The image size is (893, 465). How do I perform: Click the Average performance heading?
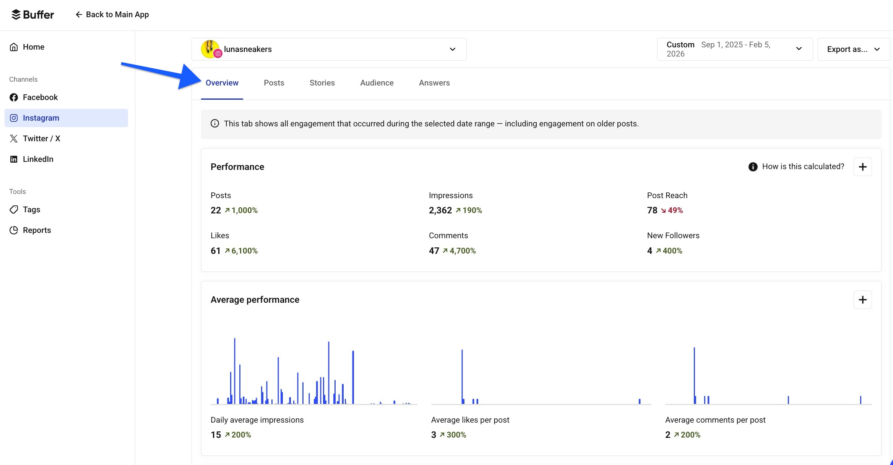[x=255, y=300]
